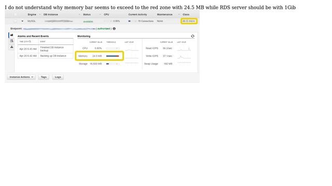Sort by DB Instance column
This screenshot has width=332, height=186.
pyautogui.click(x=51, y=14)
